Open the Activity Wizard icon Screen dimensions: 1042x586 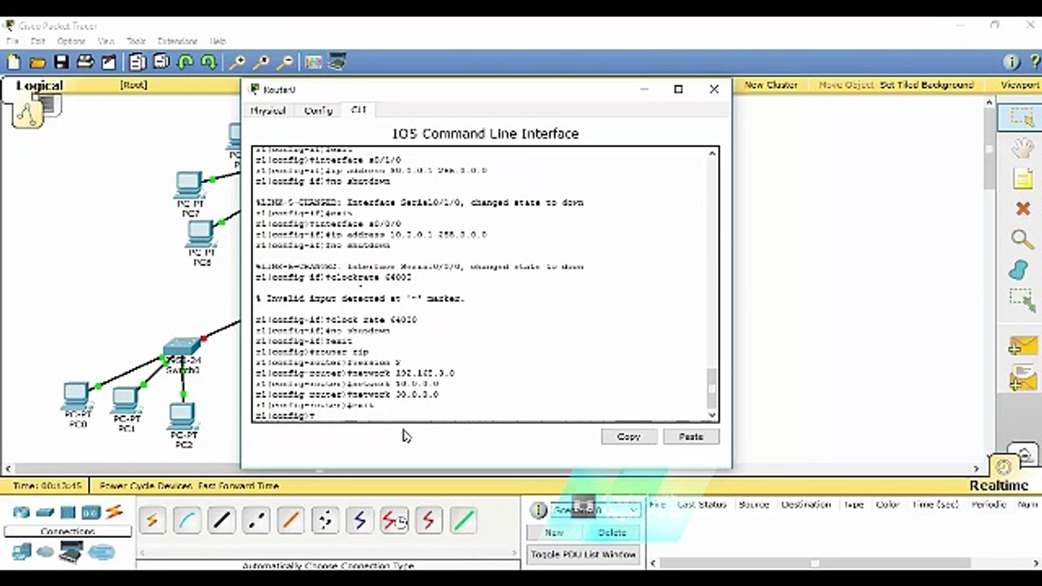pyautogui.click(x=109, y=62)
